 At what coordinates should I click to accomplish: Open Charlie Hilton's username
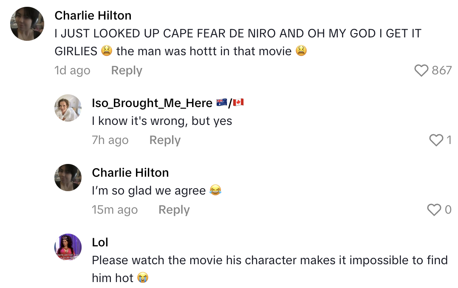click(x=93, y=16)
